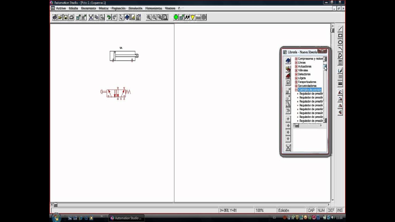Redo action with the gray arrow icon
The image size is (395, 222).
(114, 17)
